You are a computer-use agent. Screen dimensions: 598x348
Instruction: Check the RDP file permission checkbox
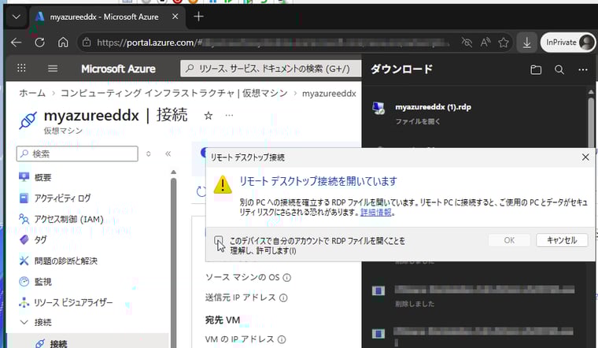pyautogui.click(x=218, y=240)
